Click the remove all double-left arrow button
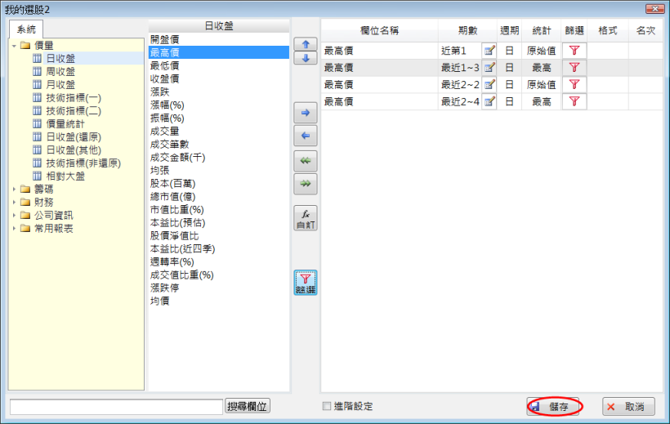This screenshot has height=424, width=670. tap(305, 161)
